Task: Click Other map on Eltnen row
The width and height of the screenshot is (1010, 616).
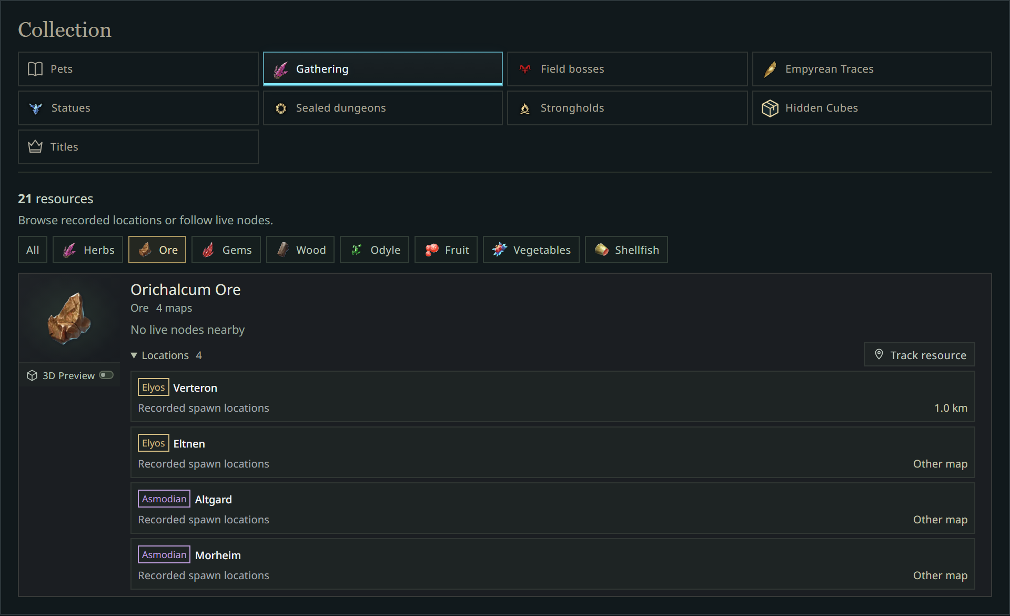Action: click(x=940, y=464)
